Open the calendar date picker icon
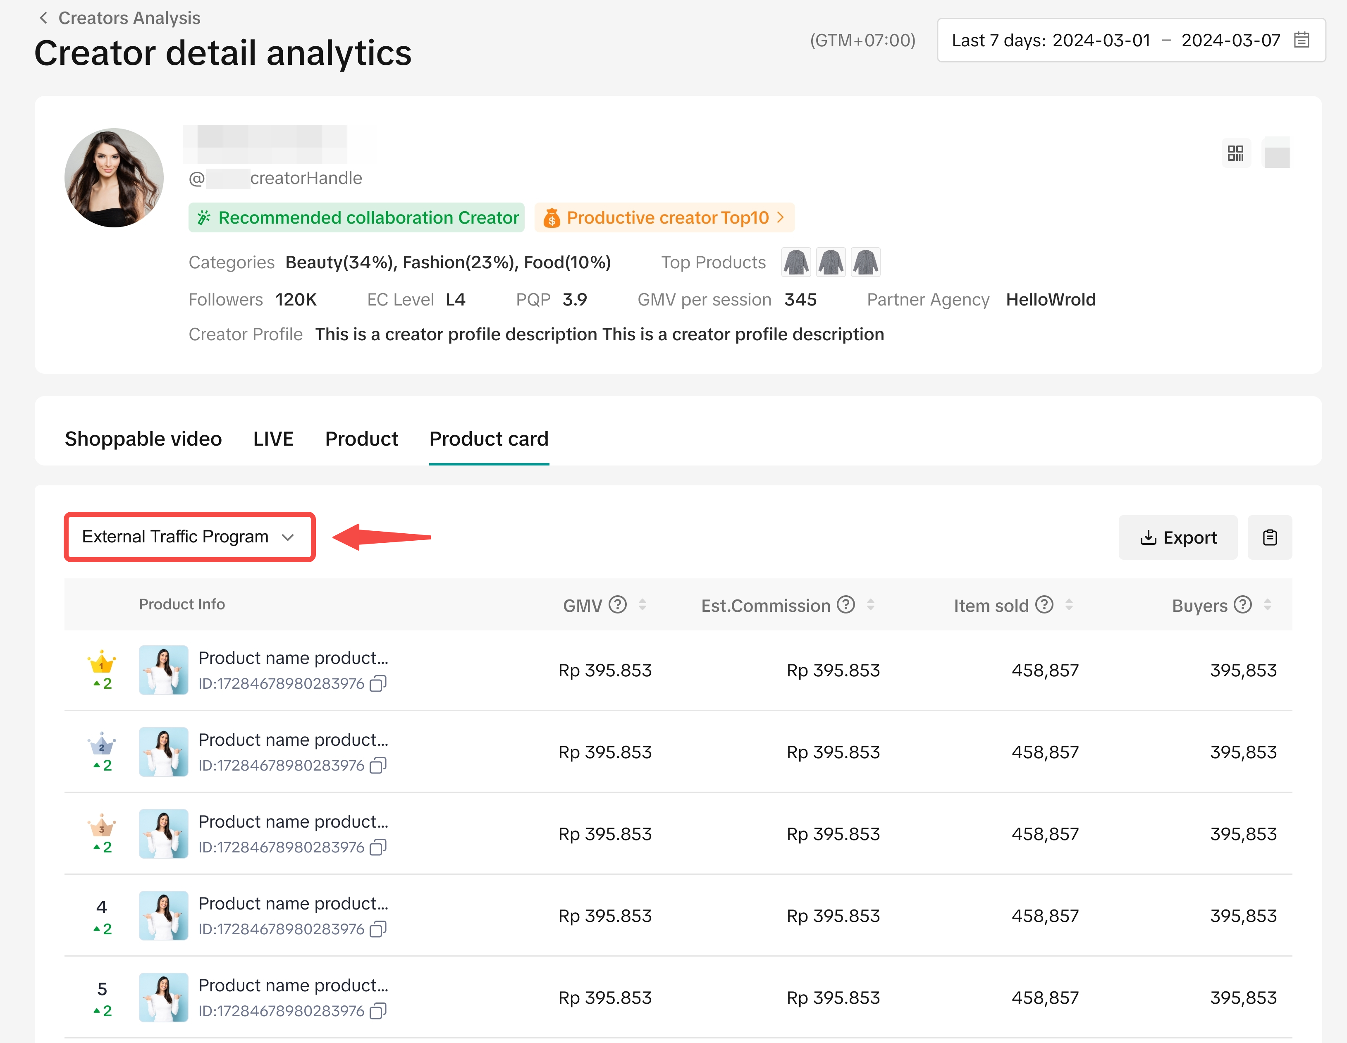This screenshot has height=1043, width=1347. pyautogui.click(x=1302, y=40)
